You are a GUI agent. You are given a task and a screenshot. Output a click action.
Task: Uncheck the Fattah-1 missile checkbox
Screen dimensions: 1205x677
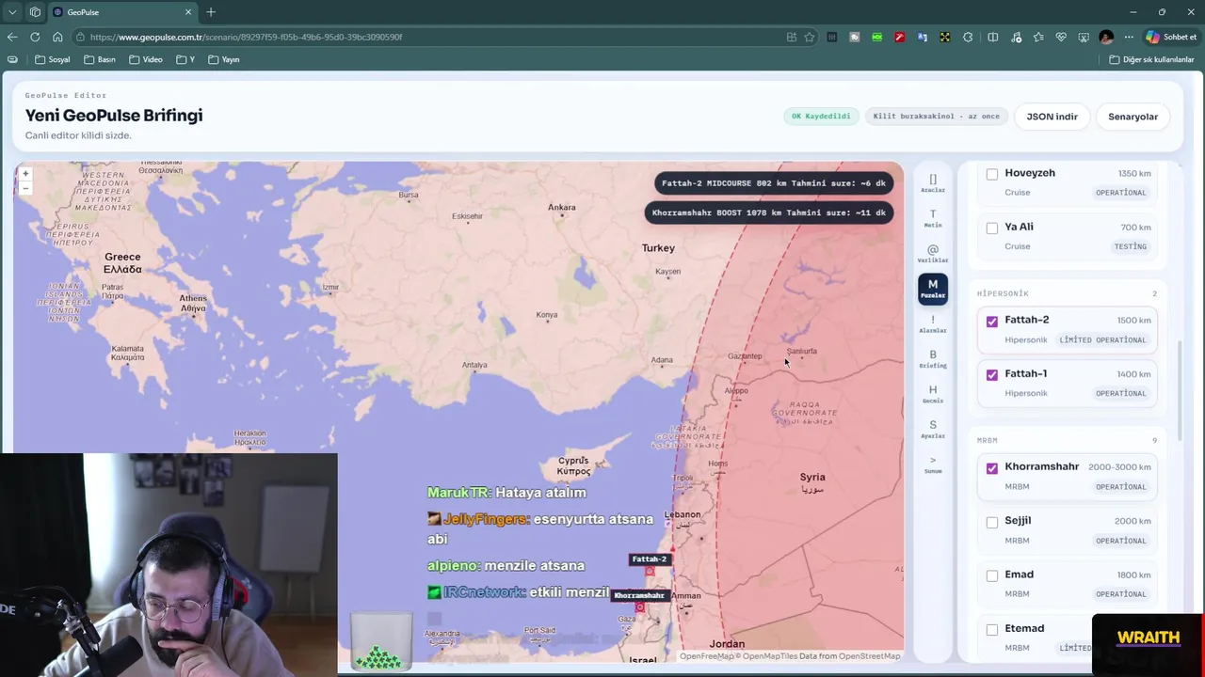click(992, 374)
